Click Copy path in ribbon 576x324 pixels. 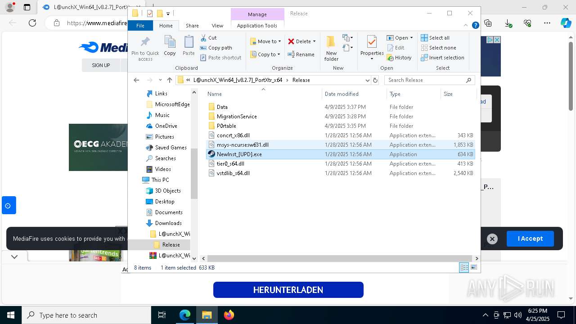point(216,48)
